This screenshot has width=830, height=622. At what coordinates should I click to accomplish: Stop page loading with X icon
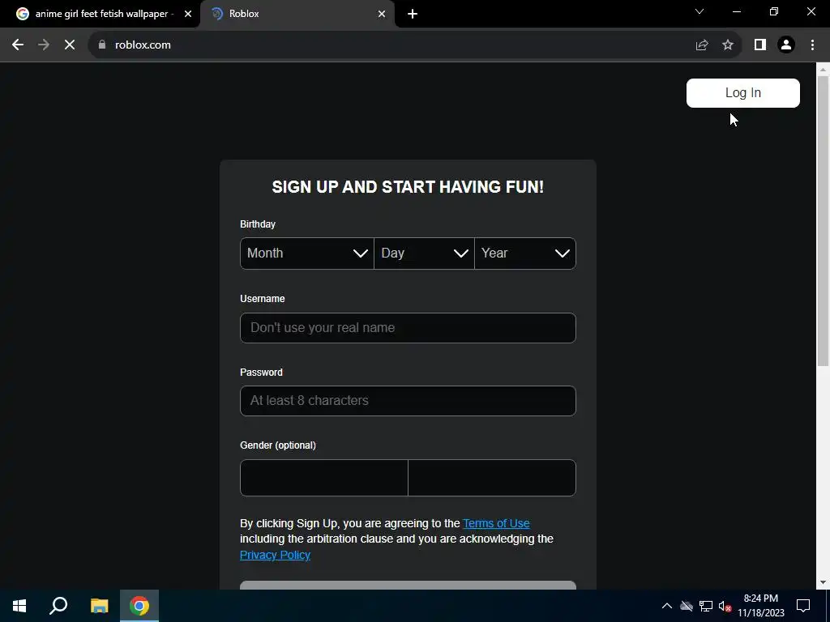pyautogui.click(x=70, y=45)
